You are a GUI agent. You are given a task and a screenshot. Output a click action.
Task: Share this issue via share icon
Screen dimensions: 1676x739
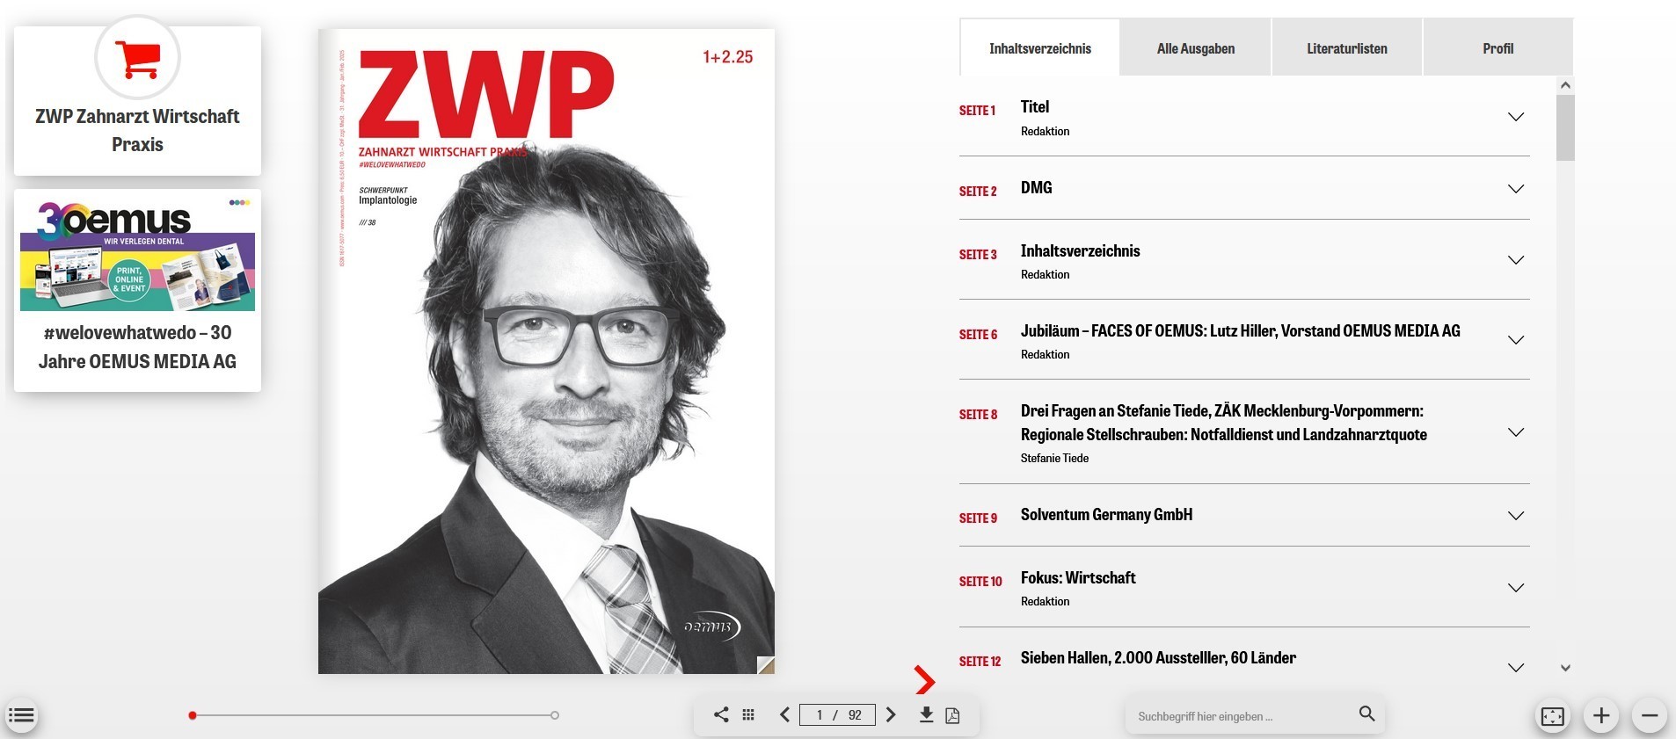[721, 714]
